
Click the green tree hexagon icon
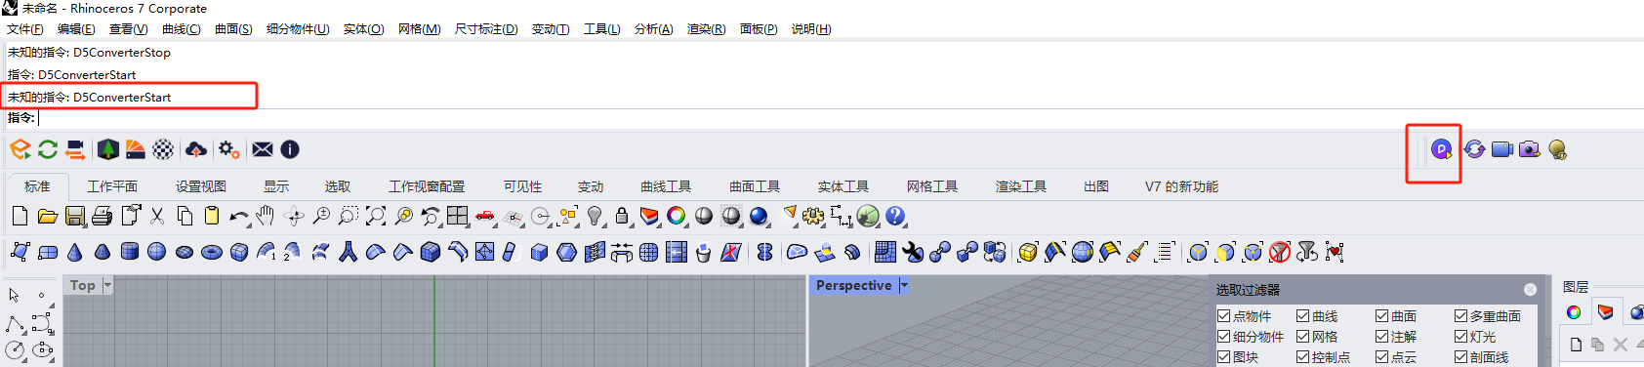(x=108, y=149)
